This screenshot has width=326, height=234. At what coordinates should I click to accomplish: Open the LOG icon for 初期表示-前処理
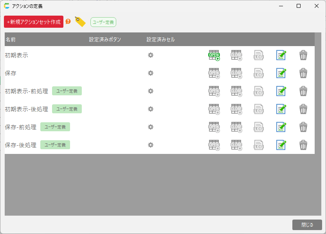pos(258,91)
